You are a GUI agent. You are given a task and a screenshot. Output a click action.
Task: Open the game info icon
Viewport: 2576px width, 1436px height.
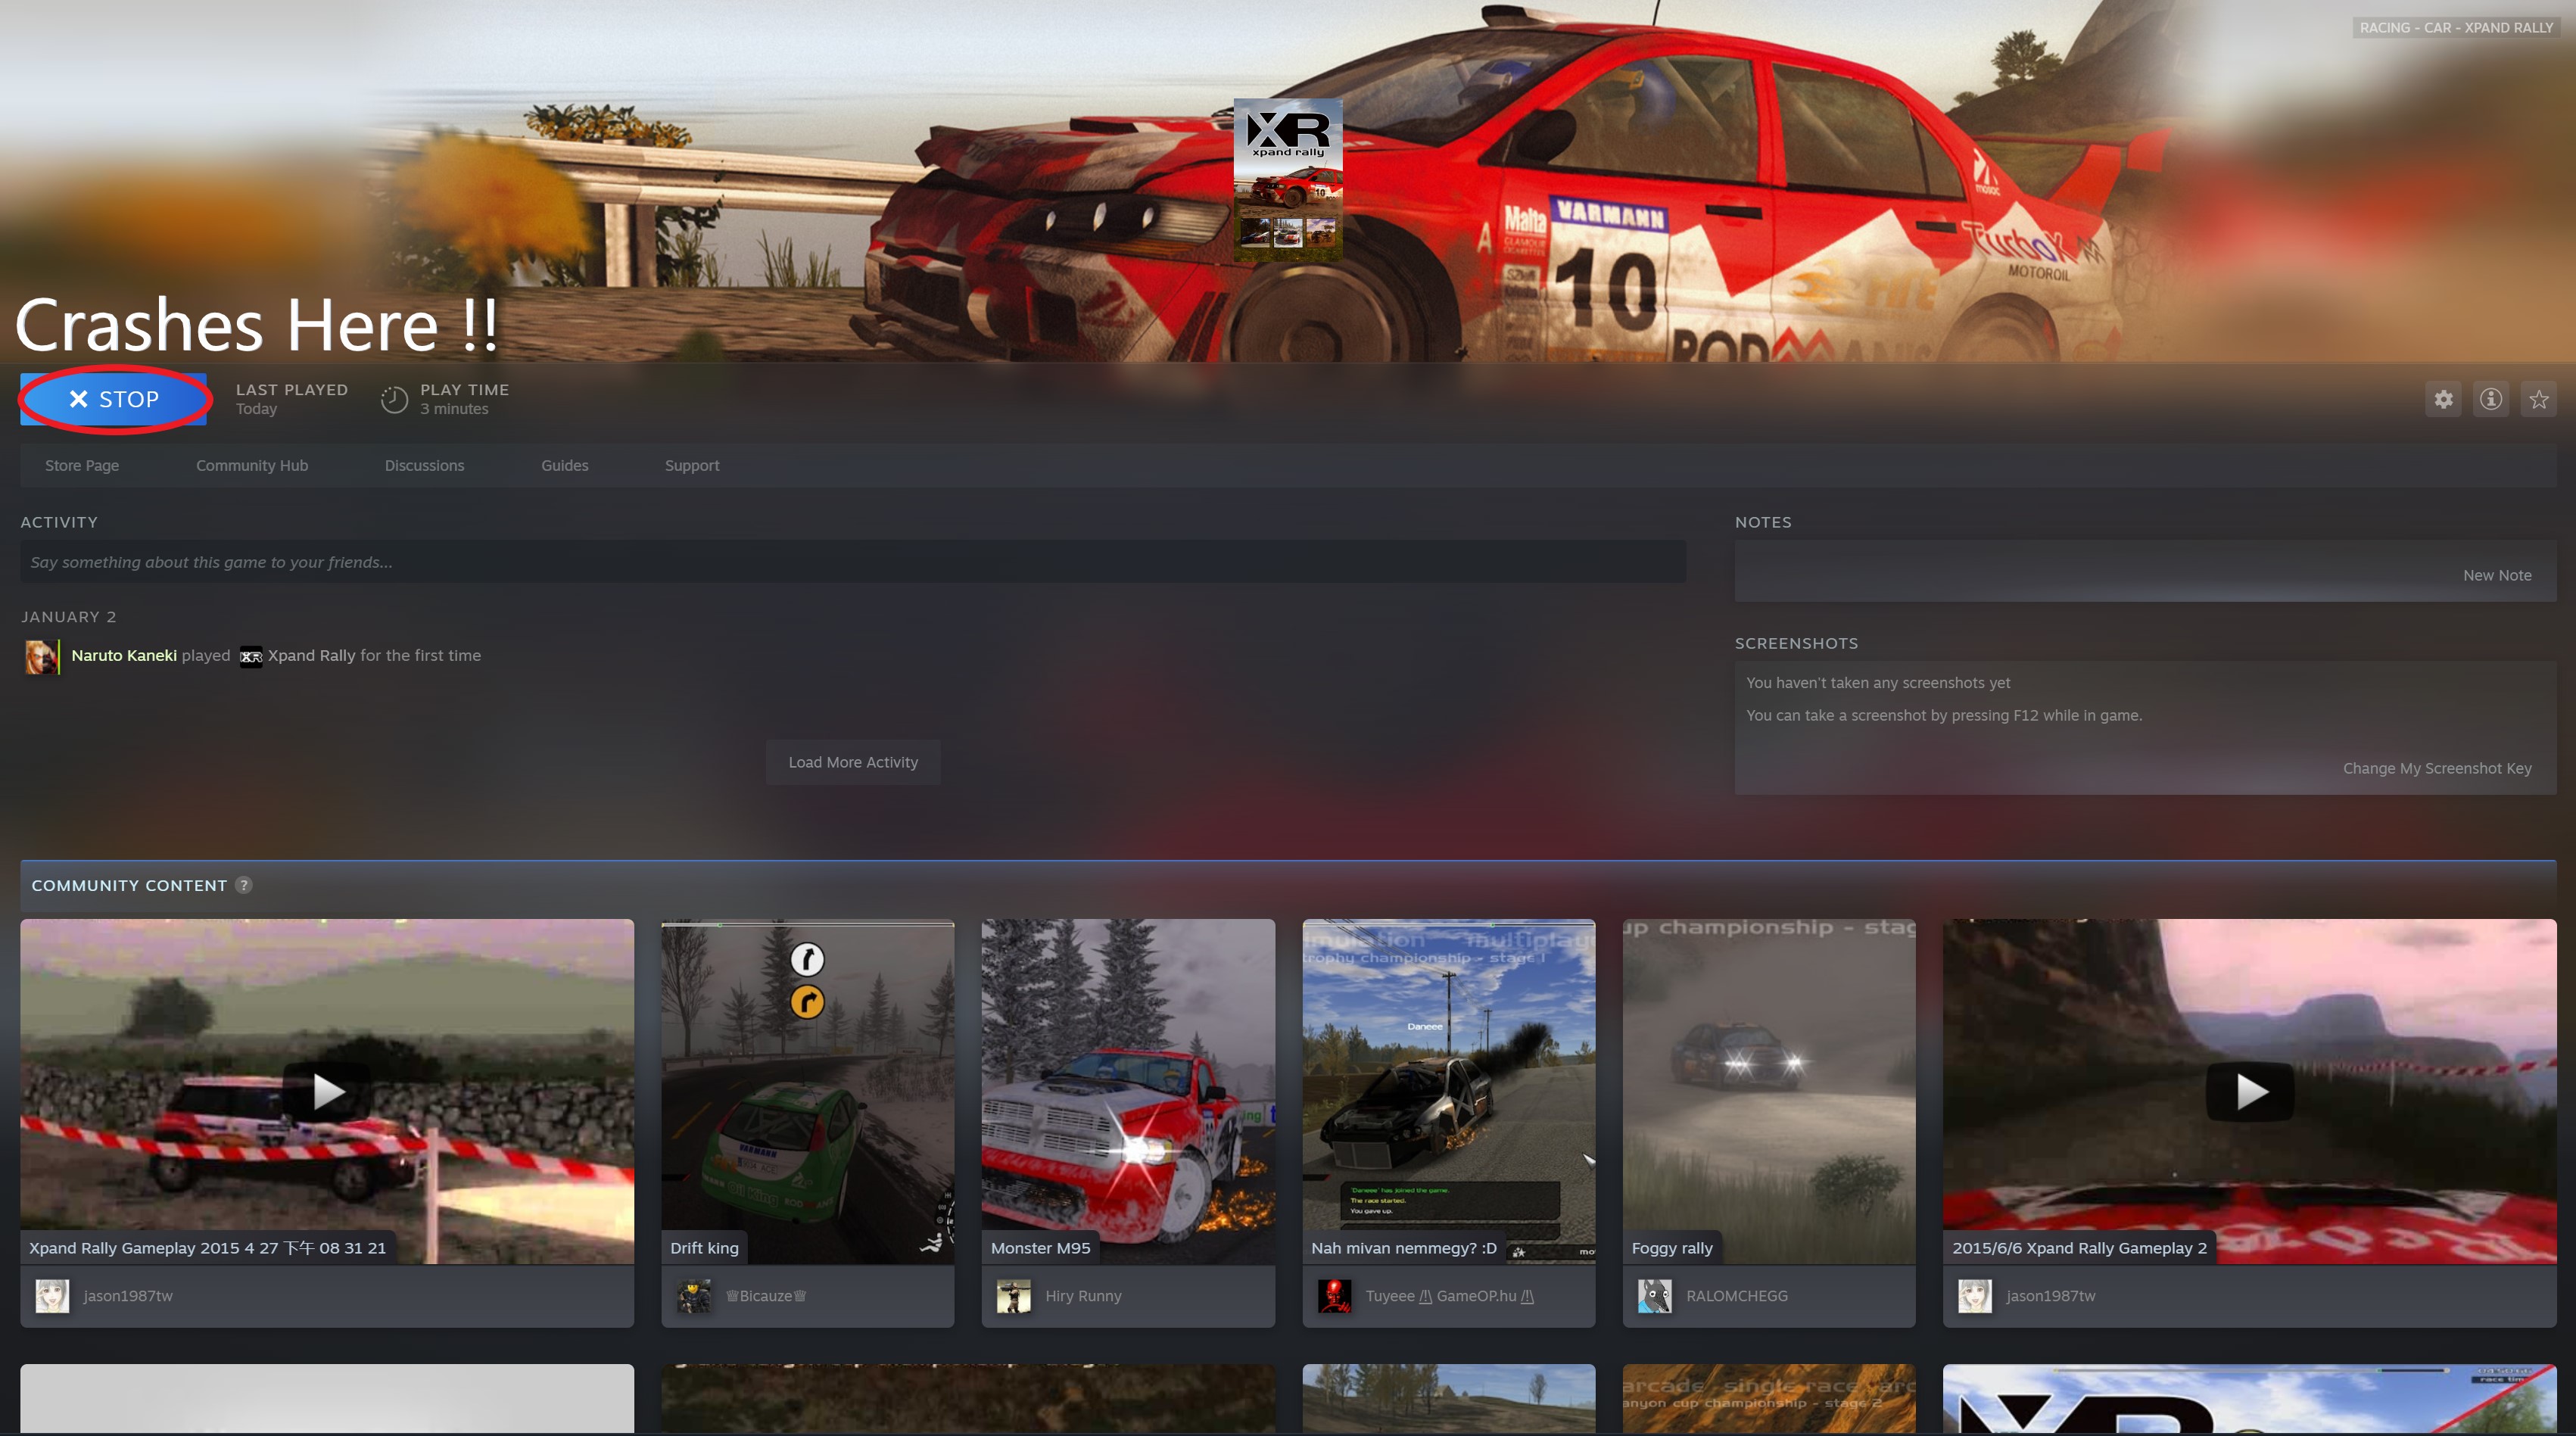coord(2491,400)
